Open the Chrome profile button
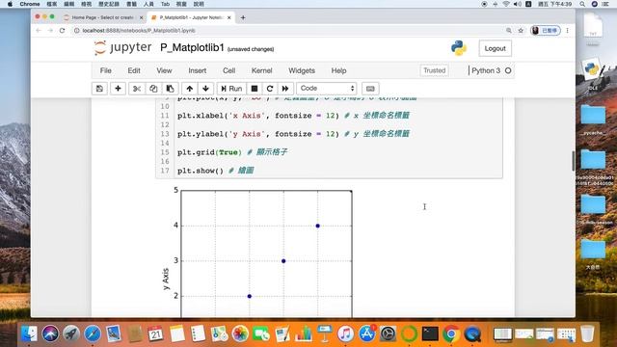 545,30
